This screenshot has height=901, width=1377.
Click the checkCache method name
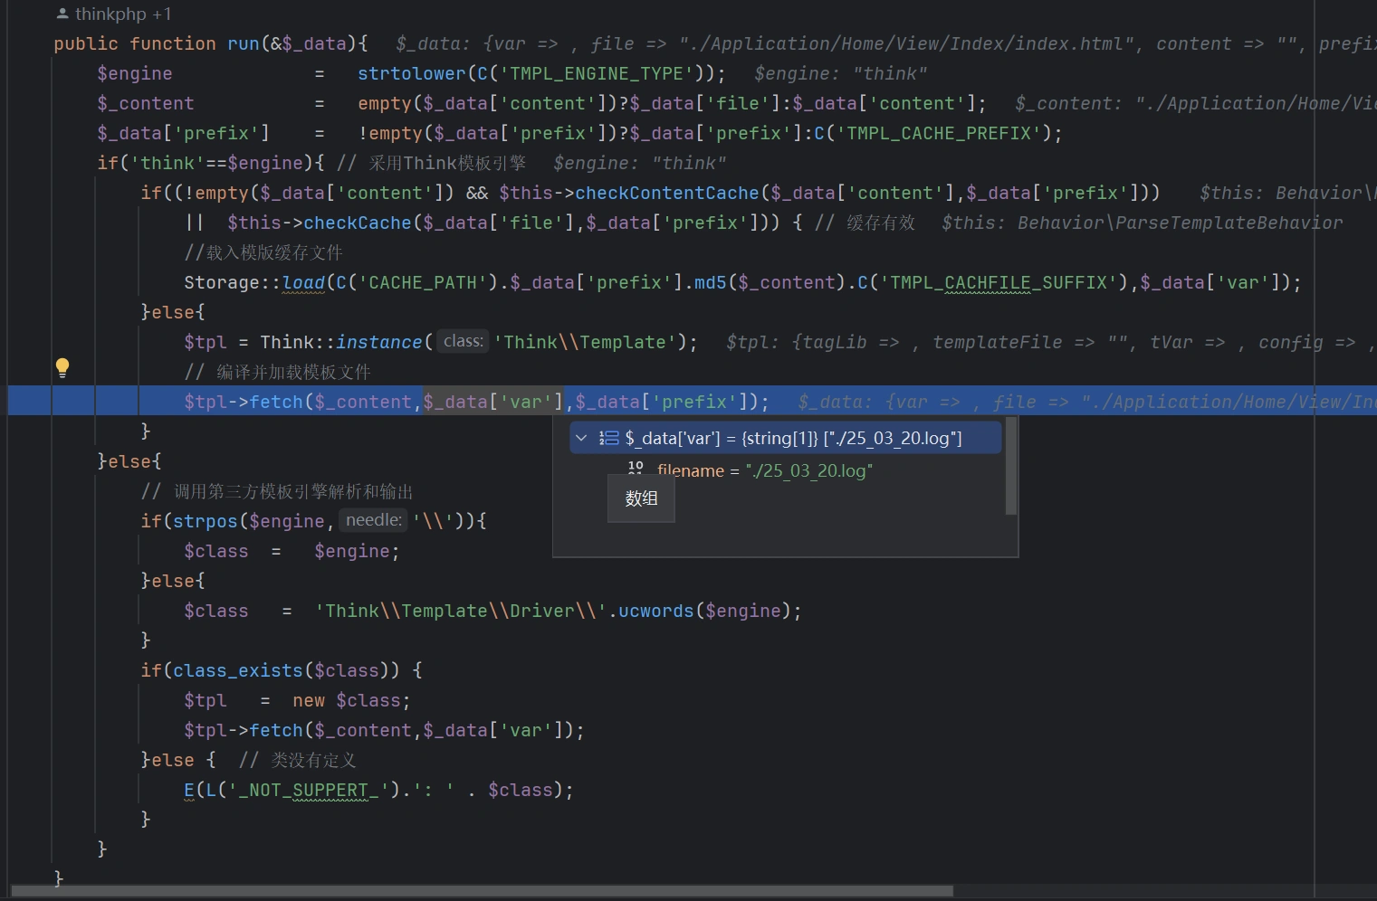point(358,223)
